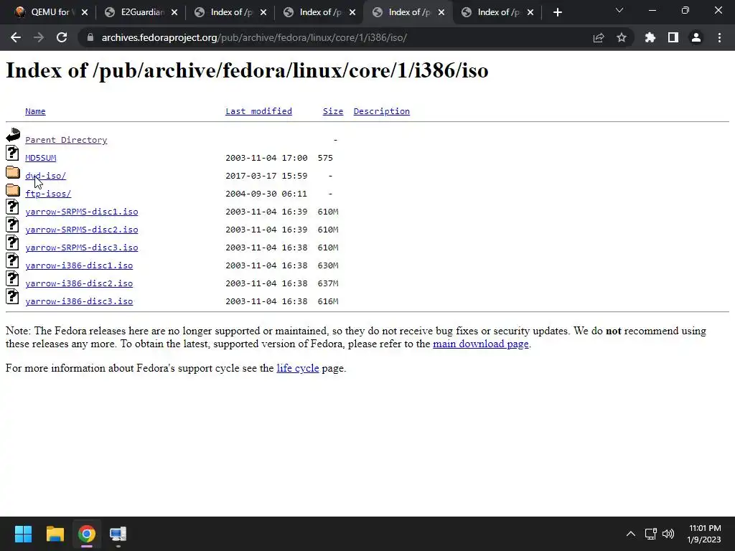The image size is (735, 551).
Task: Show hidden system tray icons
Action: [631, 534]
